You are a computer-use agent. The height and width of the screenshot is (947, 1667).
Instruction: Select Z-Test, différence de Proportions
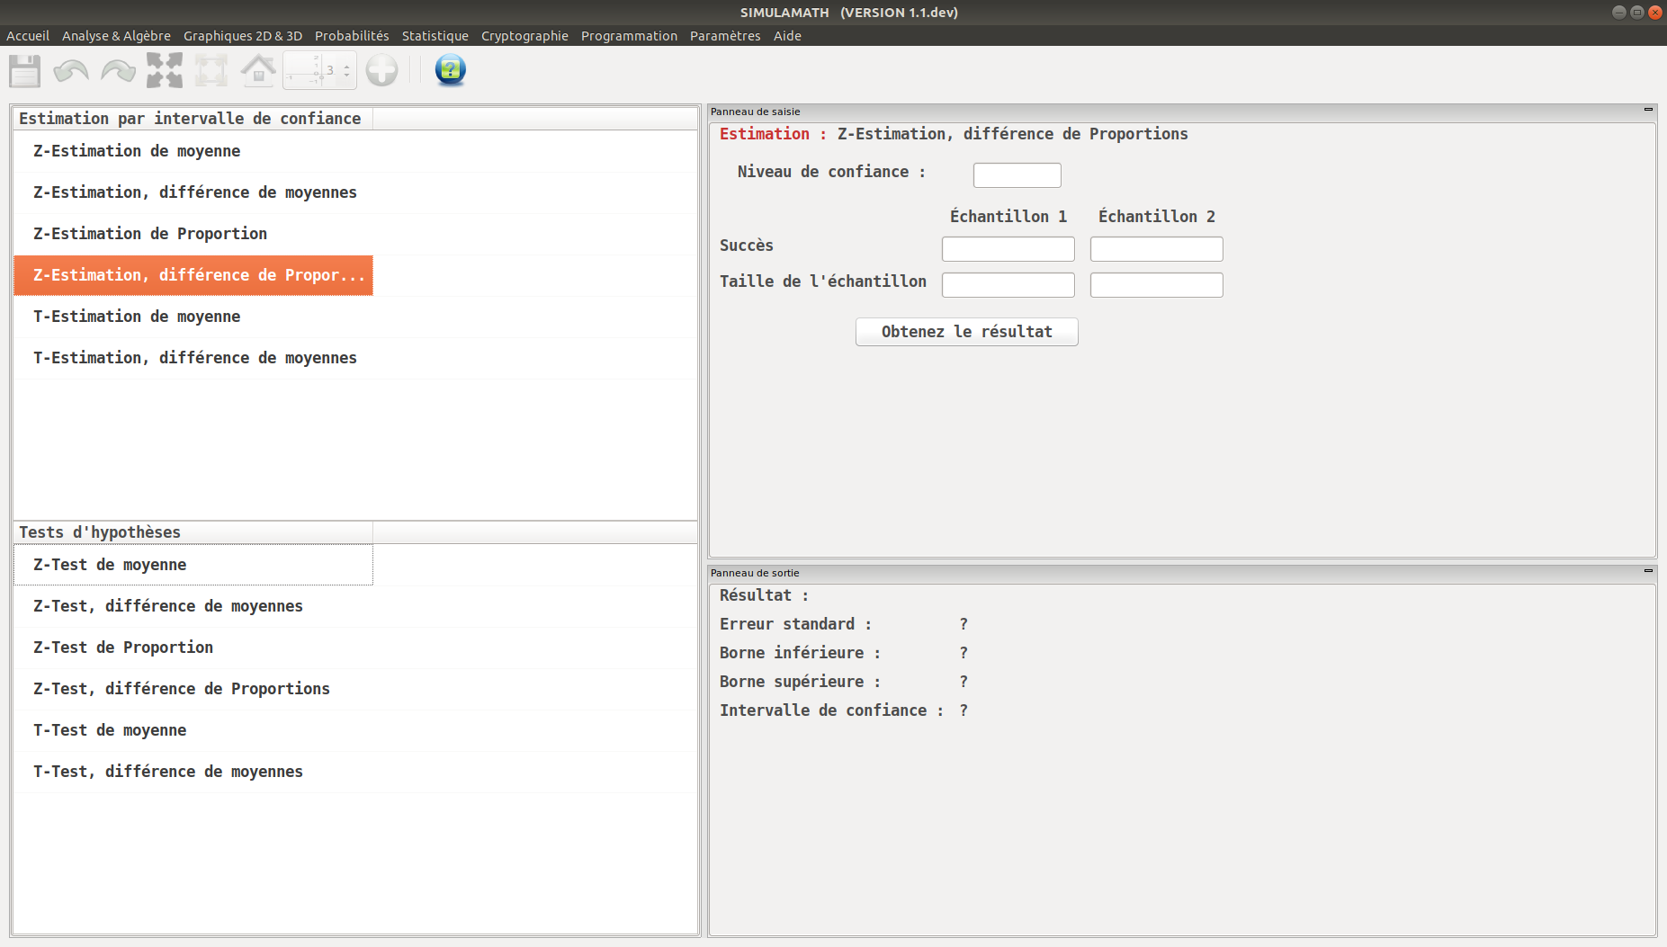click(x=193, y=689)
